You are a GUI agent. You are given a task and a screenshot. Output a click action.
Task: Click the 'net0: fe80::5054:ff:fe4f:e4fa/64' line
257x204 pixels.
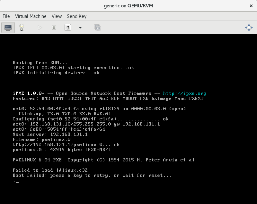pyautogui.click(x=59, y=129)
